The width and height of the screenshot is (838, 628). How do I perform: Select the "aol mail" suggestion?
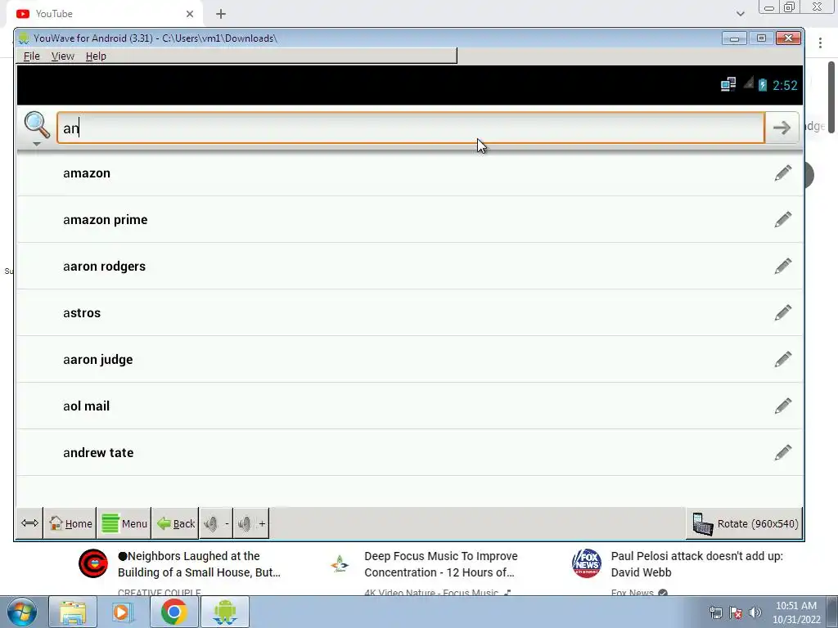(410, 406)
